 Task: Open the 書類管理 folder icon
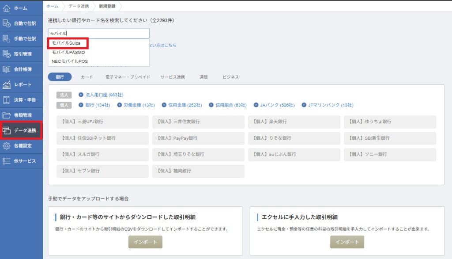click(7, 115)
